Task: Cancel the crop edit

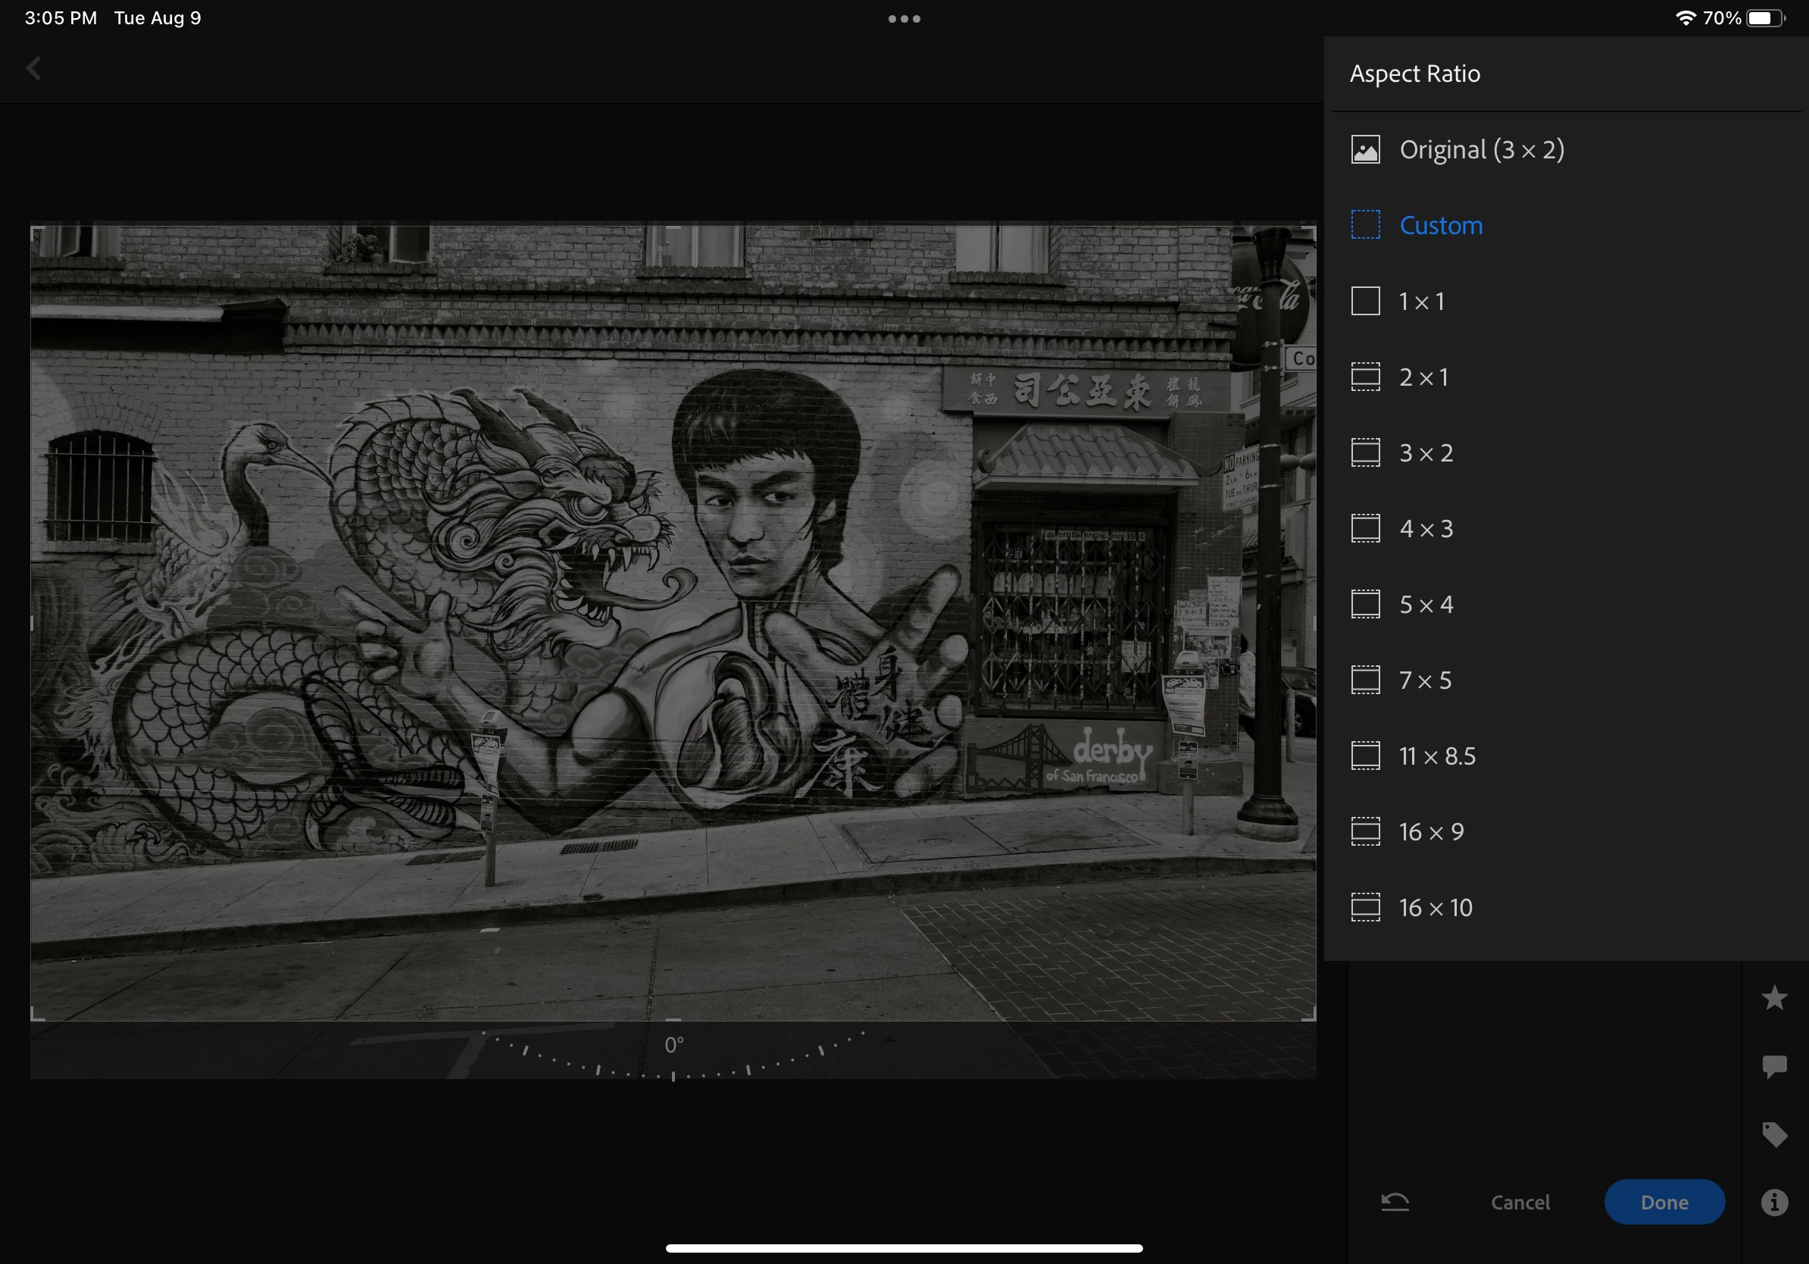Action: (1520, 1202)
